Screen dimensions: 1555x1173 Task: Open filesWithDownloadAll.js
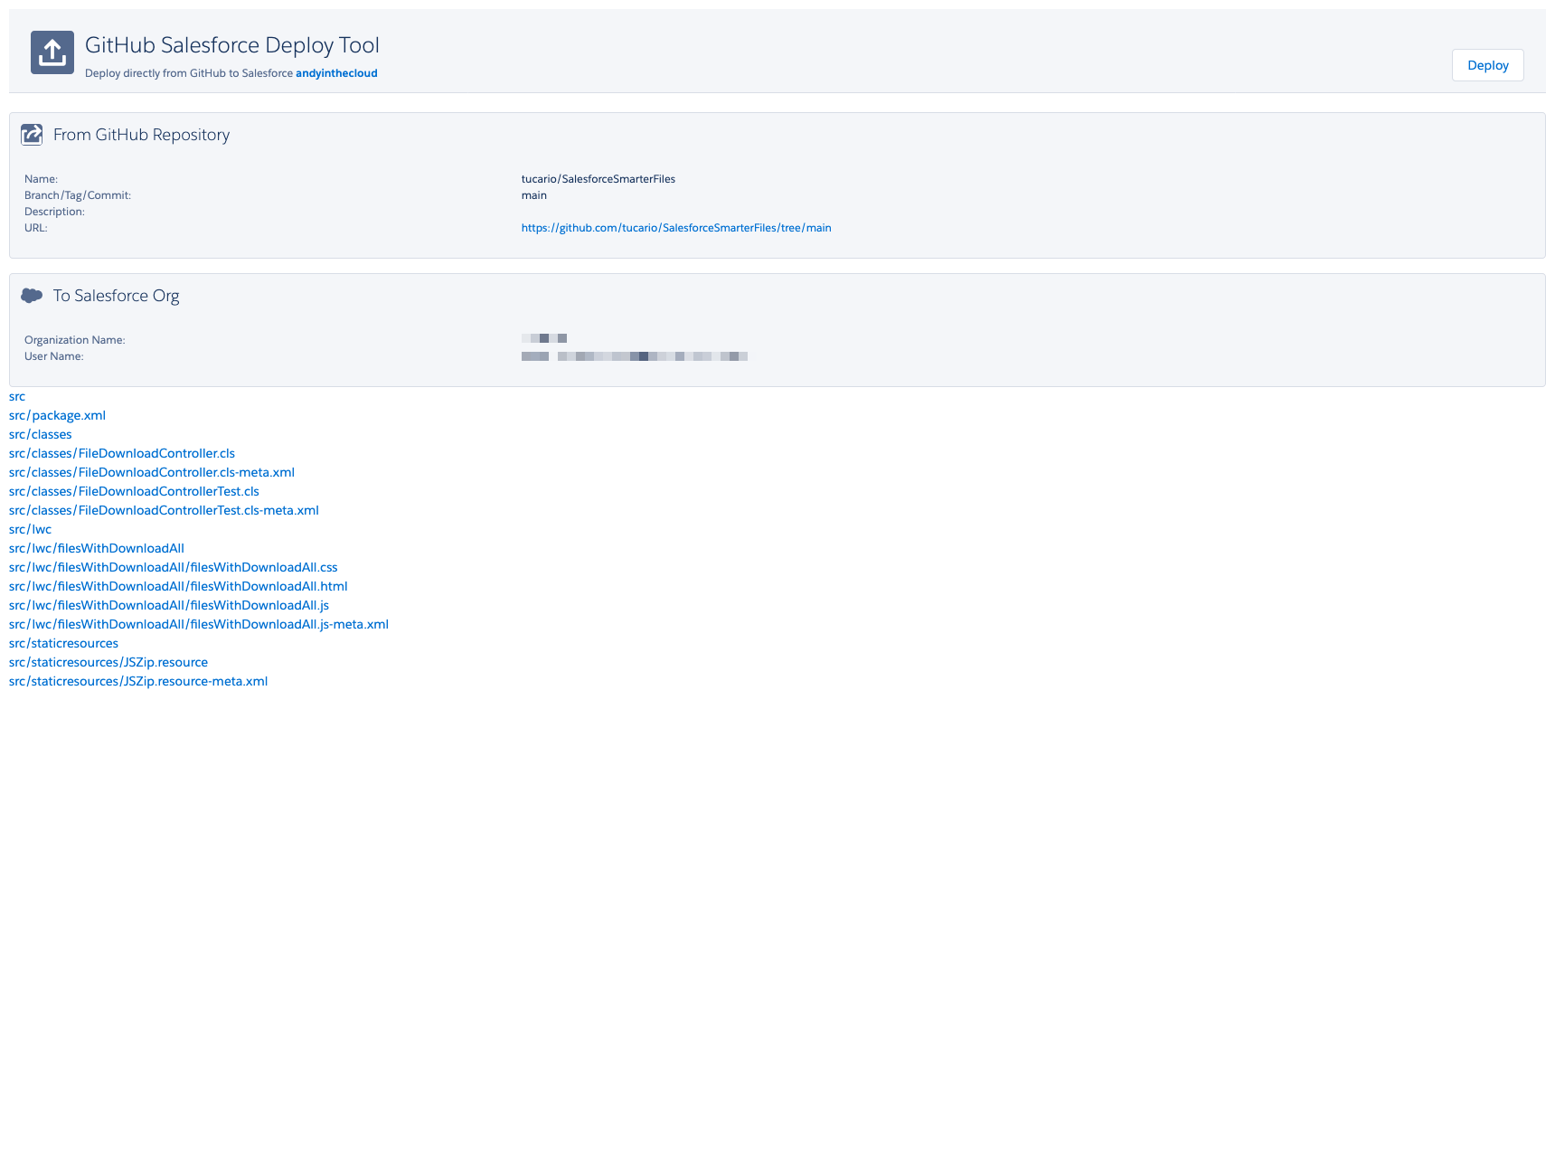pyautogui.click(x=168, y=605)
